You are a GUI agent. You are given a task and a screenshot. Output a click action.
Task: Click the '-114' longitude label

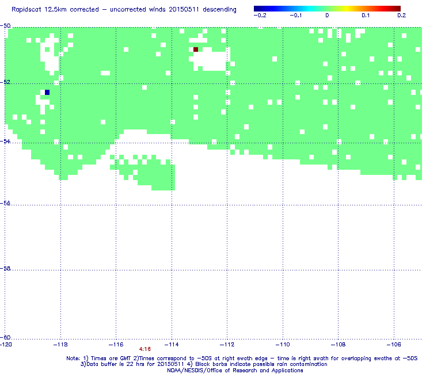pyautogui.click(x=172, y=345)
